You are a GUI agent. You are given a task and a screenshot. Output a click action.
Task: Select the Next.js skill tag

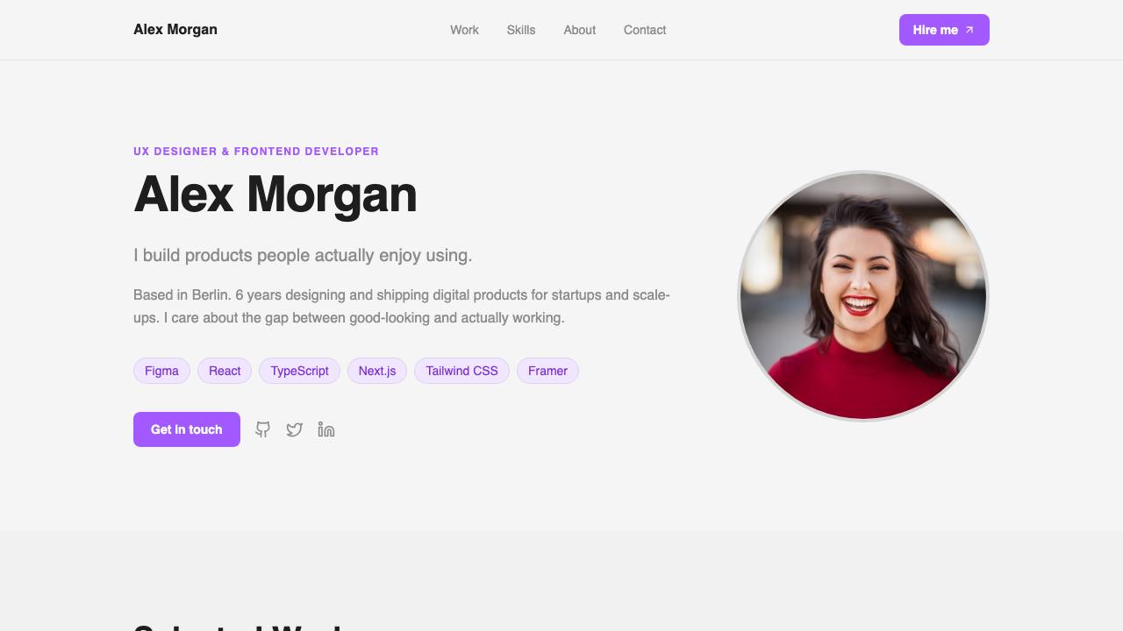pyautogui.click(x=377, y=371)
